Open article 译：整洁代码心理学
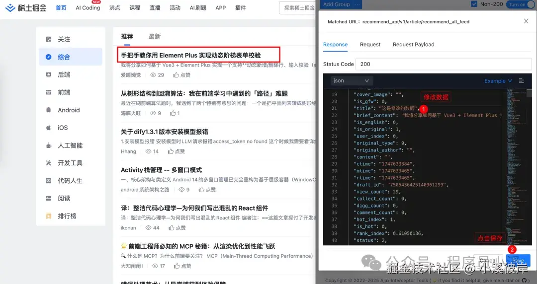The width and height of the screenshot is (537, 284). click(194, 209)
